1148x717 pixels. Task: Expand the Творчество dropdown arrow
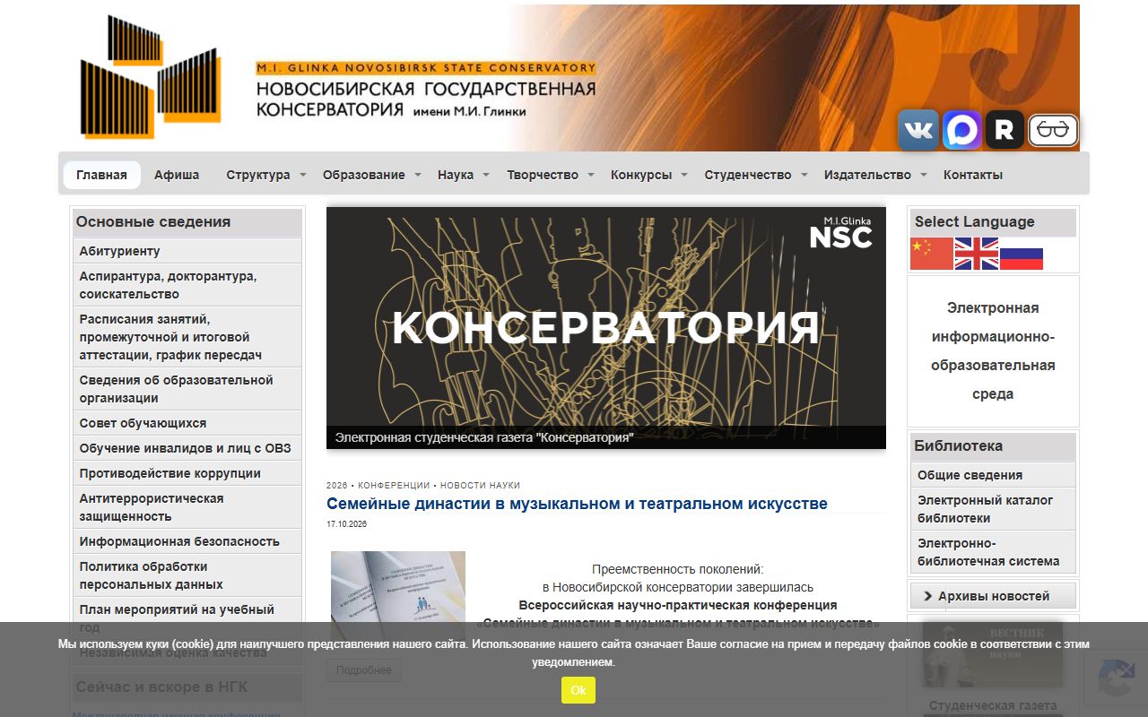591,175
